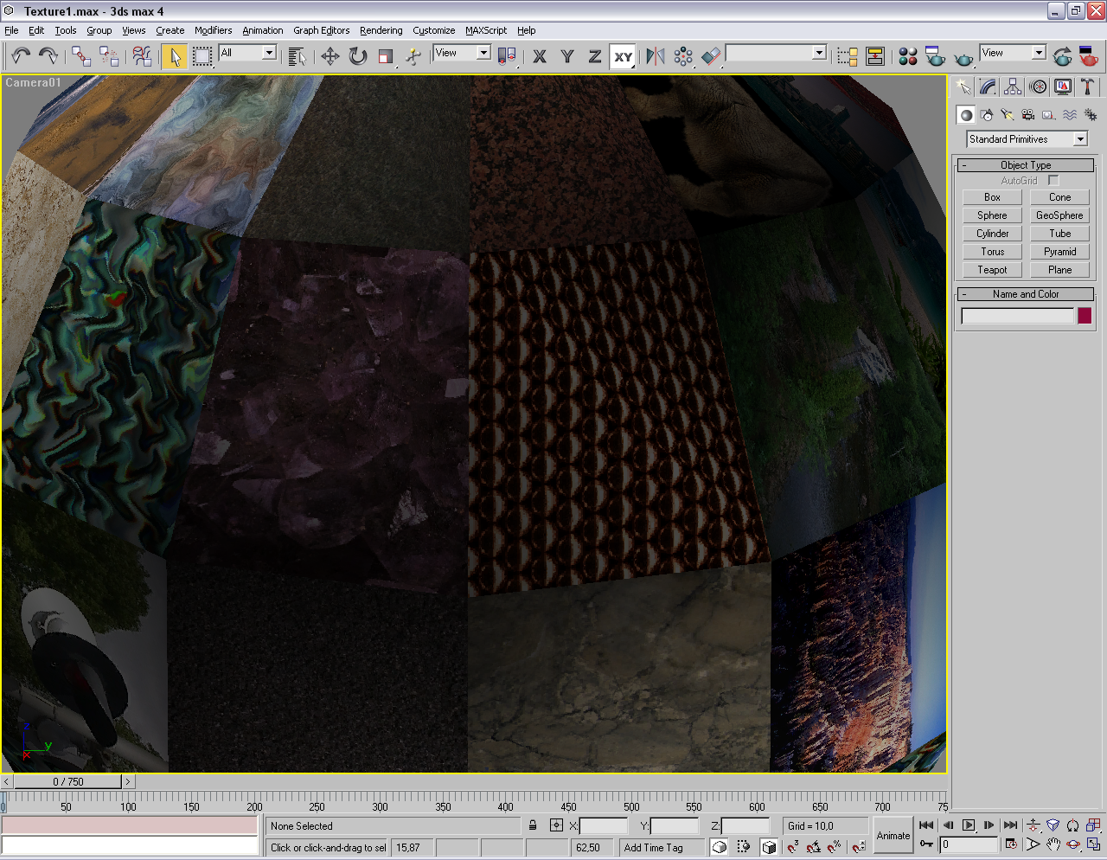Toggle the Animate button on
Viewport: 1107px width, 860px height.
pyautogui.click(x=893, y=835)
